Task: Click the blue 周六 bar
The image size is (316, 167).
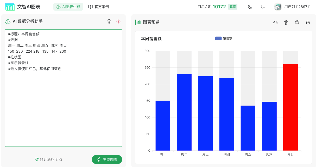Action: pyautogui.click(x=269, y=126)
